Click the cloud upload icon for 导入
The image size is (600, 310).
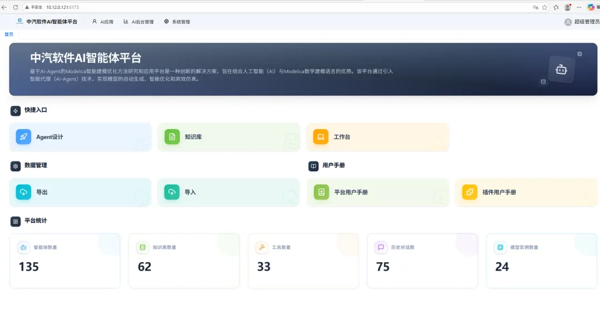(172, 192)
